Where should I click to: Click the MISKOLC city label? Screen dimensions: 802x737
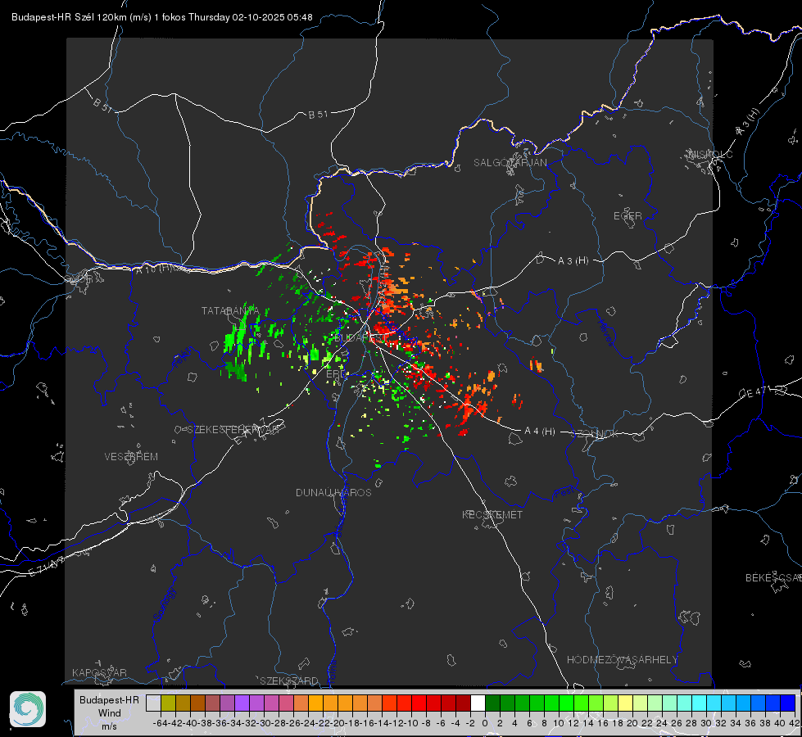pyautogui.click(x=710, y=154)
